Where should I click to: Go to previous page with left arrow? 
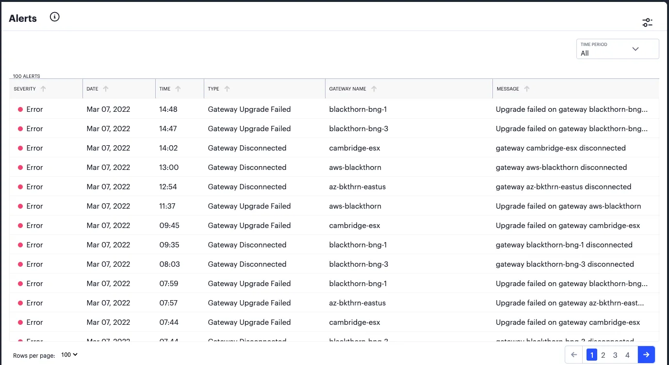click(574, 355)
